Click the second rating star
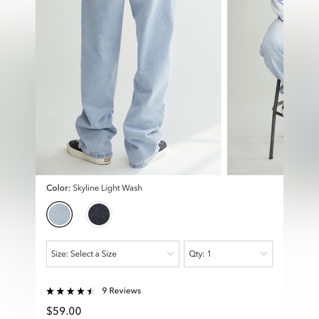The height and width of the screenshot is (319, 319). (61, 291)
